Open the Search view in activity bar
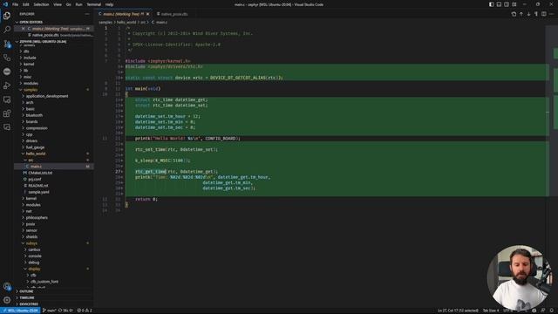This screenshot has width=558, height=314. click(7, 30)
